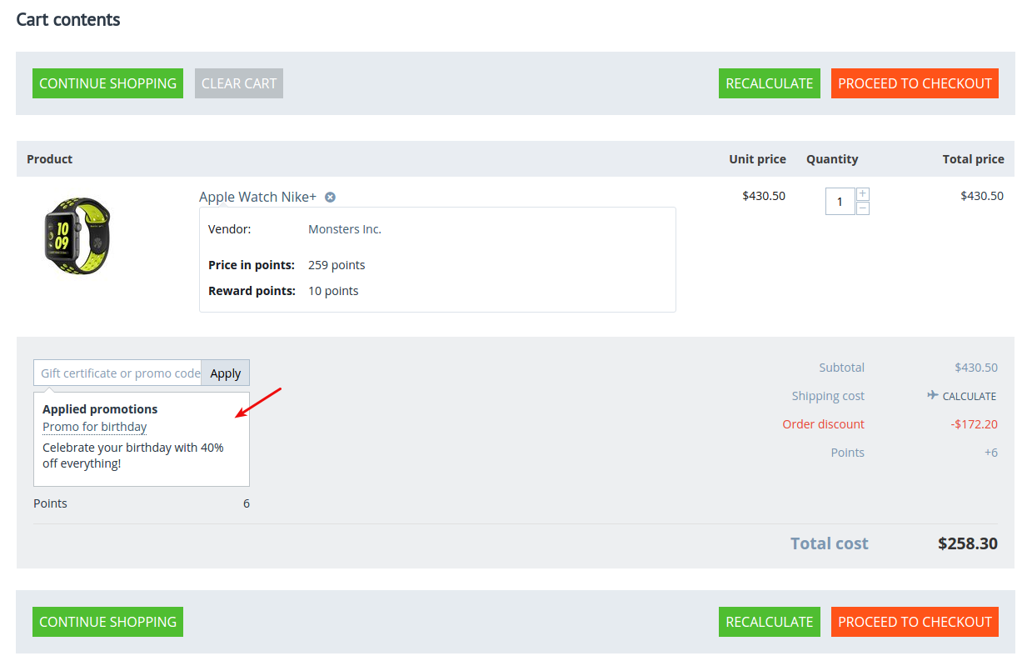Click the bottom Recalculate button

point(770,622)
